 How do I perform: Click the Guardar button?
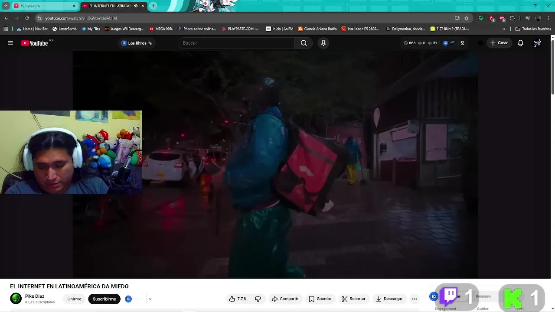click(320, 299)
